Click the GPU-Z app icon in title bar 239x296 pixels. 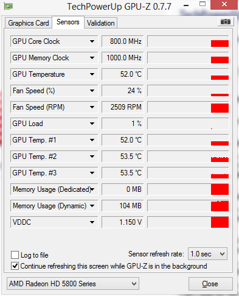(x=9, y=6)
